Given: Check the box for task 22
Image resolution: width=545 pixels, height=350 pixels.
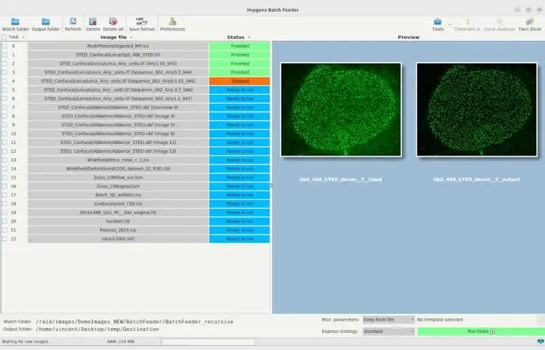Looking at the screenshot, I should (x=5, y=239).
